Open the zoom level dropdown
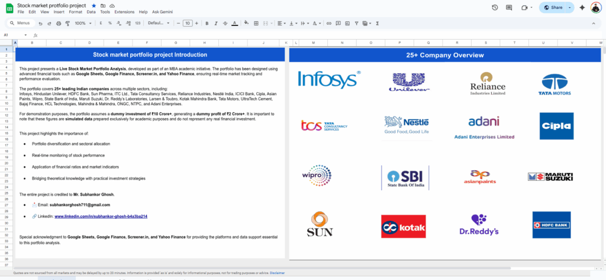The image size is (606, 280). [x=82, y=23]
